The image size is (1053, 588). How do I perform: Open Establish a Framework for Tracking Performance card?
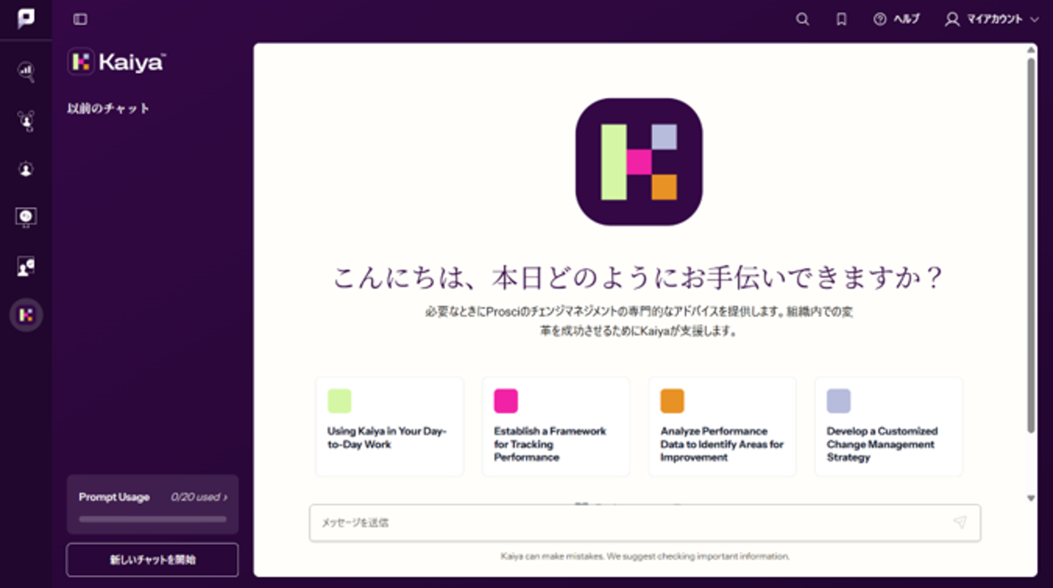(556, 426)
